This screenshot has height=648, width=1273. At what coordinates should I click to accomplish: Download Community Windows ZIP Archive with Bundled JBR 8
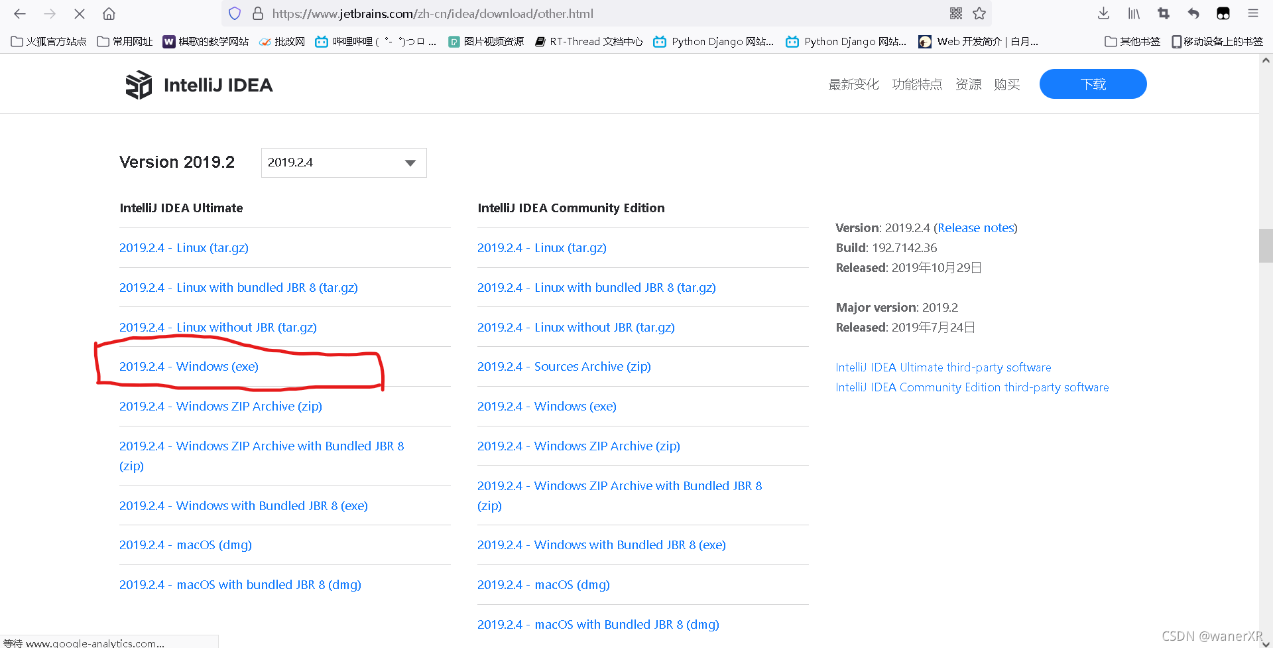tap(619, 495)
